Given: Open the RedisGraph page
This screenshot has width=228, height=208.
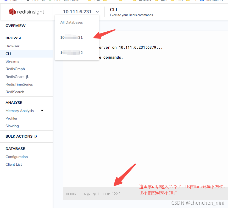Looking at the screenshot, I should (15, 69).
